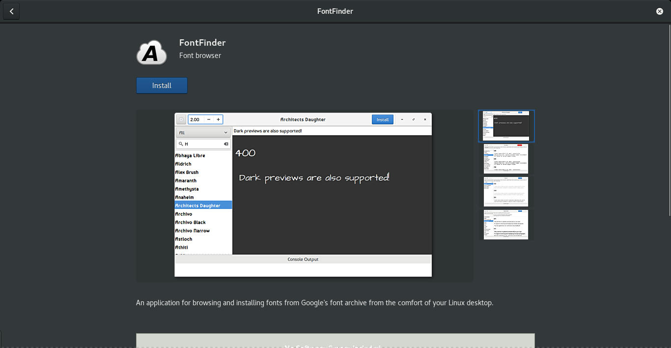Select the first screenshot thumbnail with dark preview
Screen dimensions: 671x348
click(x=506, y=126)
